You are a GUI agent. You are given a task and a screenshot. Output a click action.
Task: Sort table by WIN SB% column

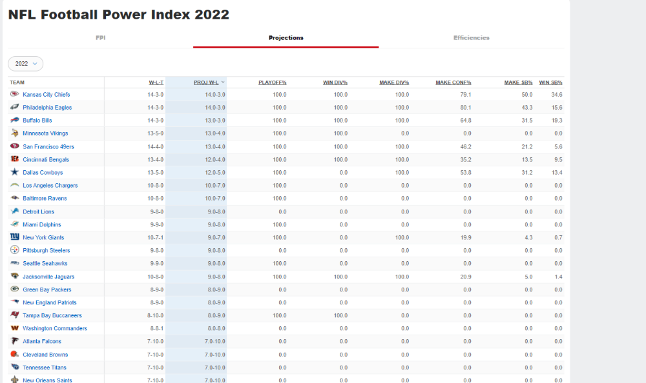550,83
